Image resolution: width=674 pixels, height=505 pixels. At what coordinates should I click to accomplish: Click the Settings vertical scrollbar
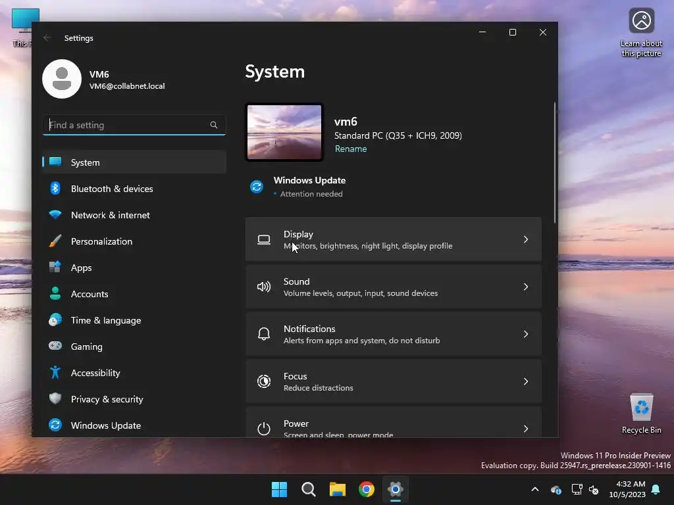click(554, 162)
